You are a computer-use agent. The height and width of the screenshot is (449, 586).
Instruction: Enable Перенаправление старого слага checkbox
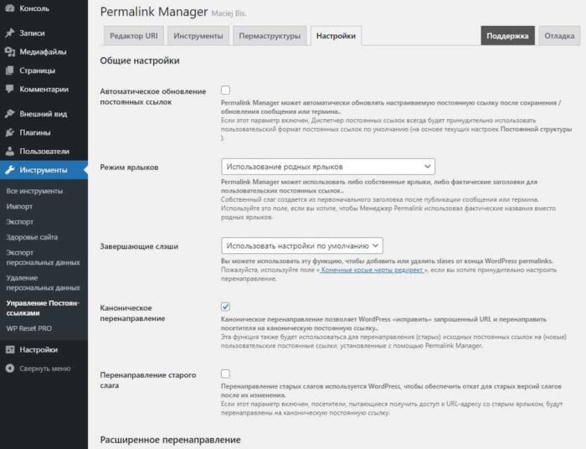pos(226,374)
